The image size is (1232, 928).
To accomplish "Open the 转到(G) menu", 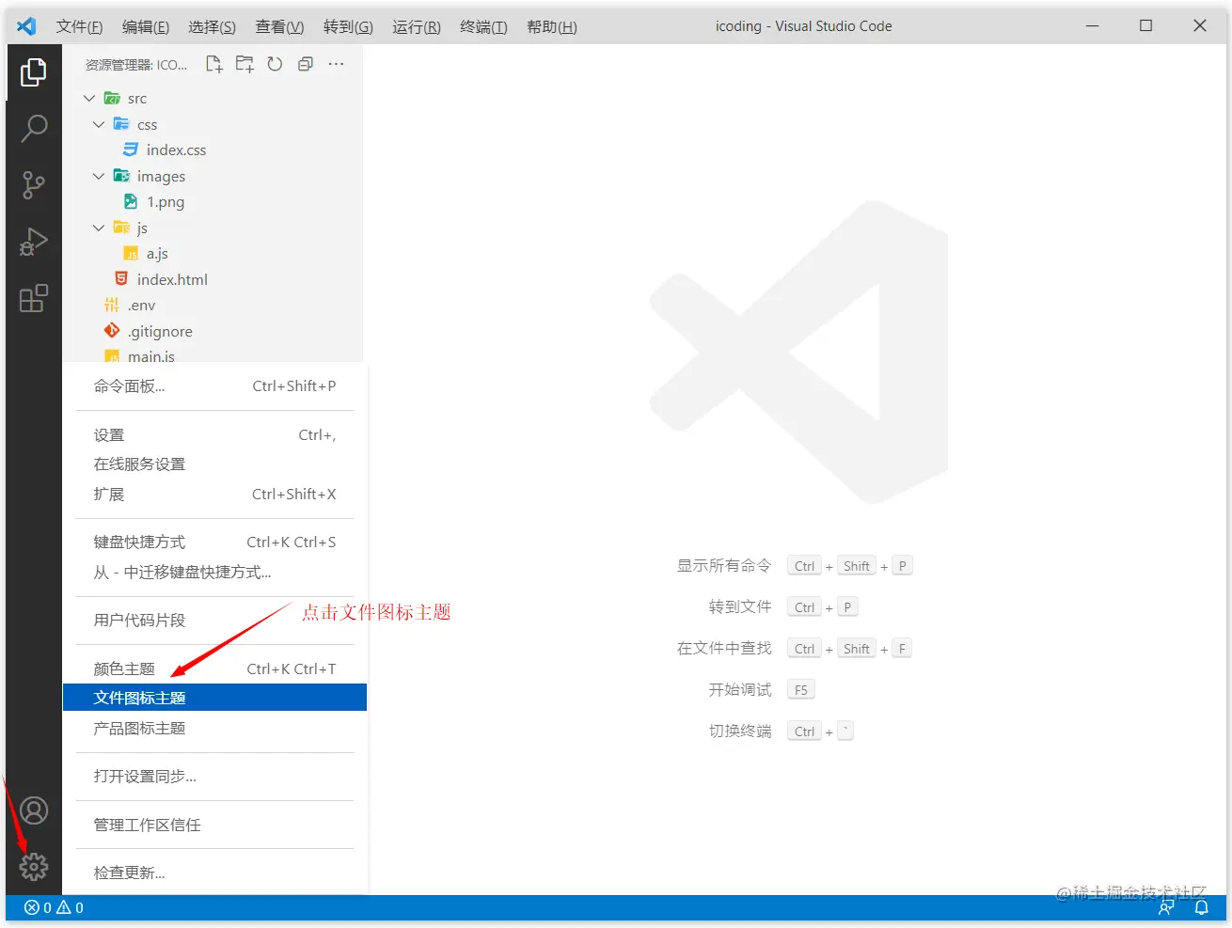I will coord(348,26).
